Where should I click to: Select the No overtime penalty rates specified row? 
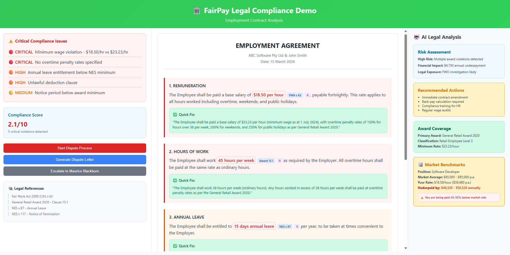pos(75,62)
